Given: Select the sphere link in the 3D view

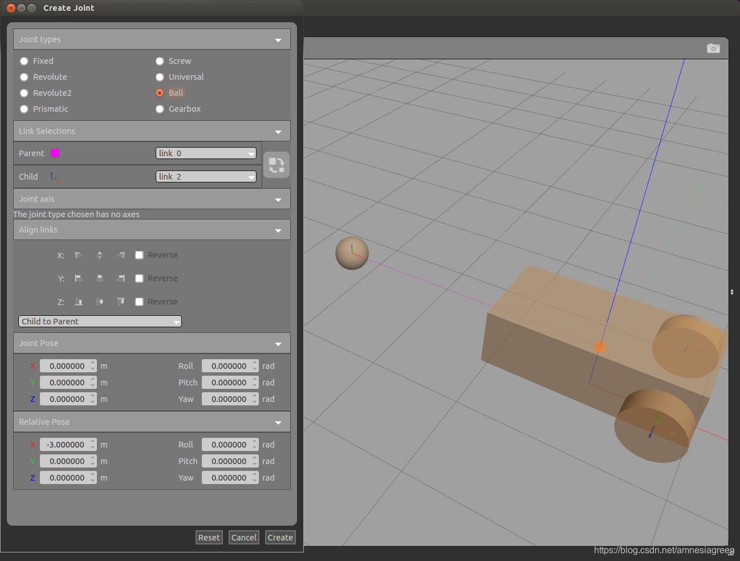Looking at the screenshot, I should (x=352, y=253).
